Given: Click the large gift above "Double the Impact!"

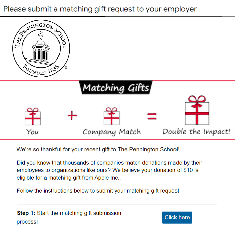Looking at the screenshot, I should point(197,110).
